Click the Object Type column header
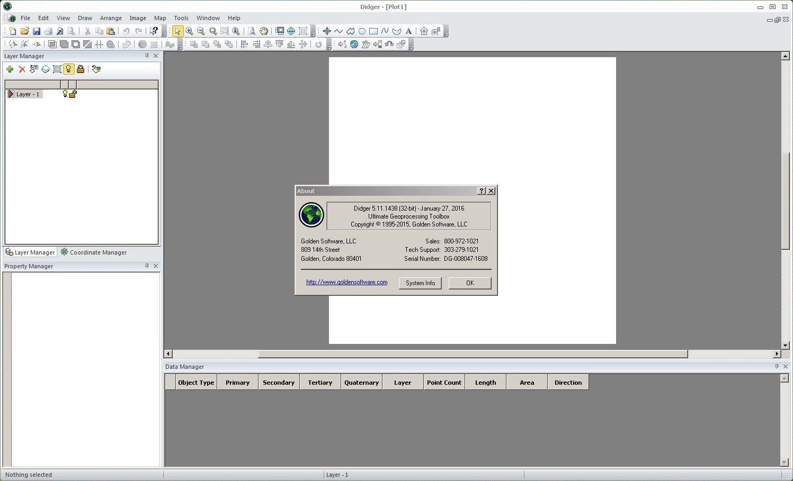793x481 pixels. (196, 383)
